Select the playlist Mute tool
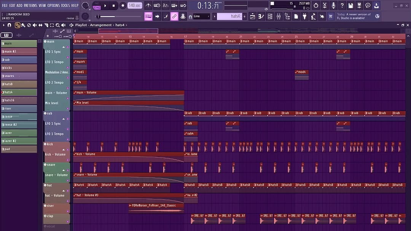Image resolution: width=411 pixels, height=231 pixels. point(35,25)
